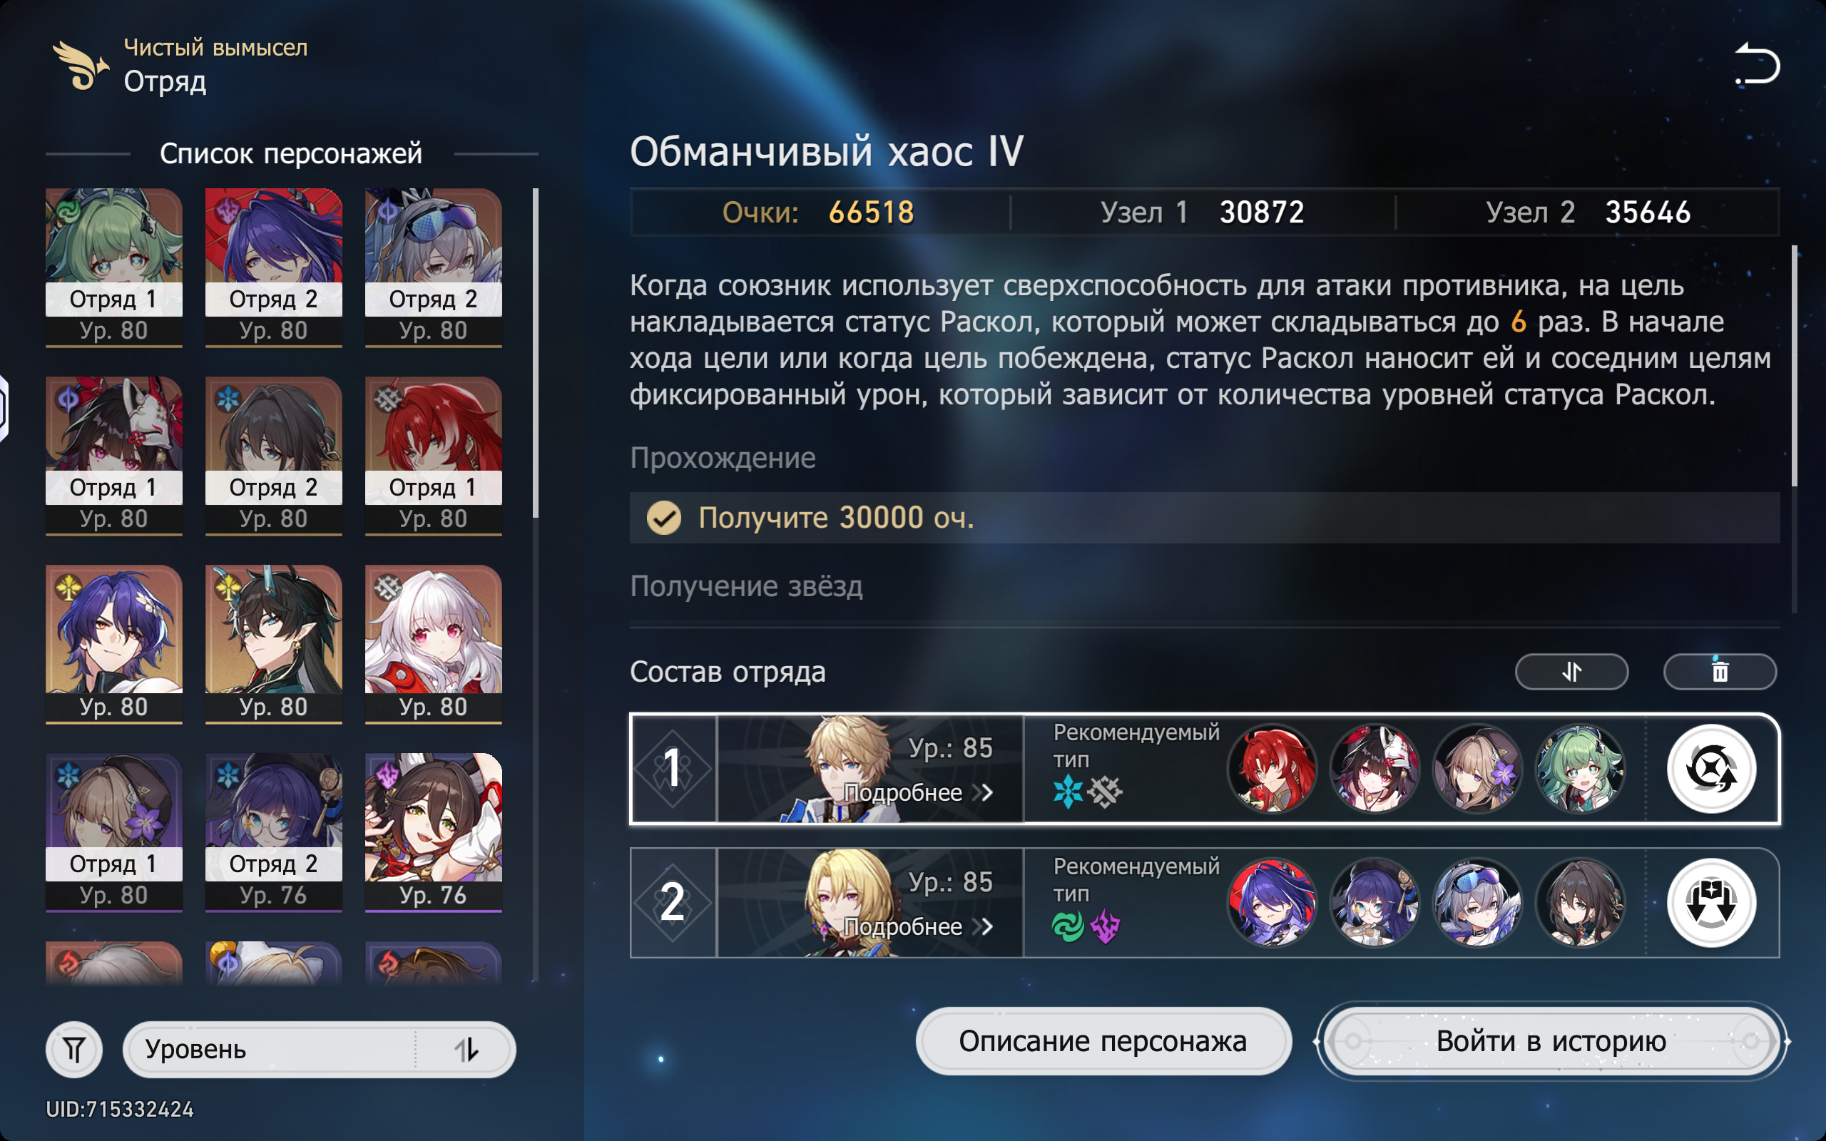Click the trash icon to clear team

1720,671
